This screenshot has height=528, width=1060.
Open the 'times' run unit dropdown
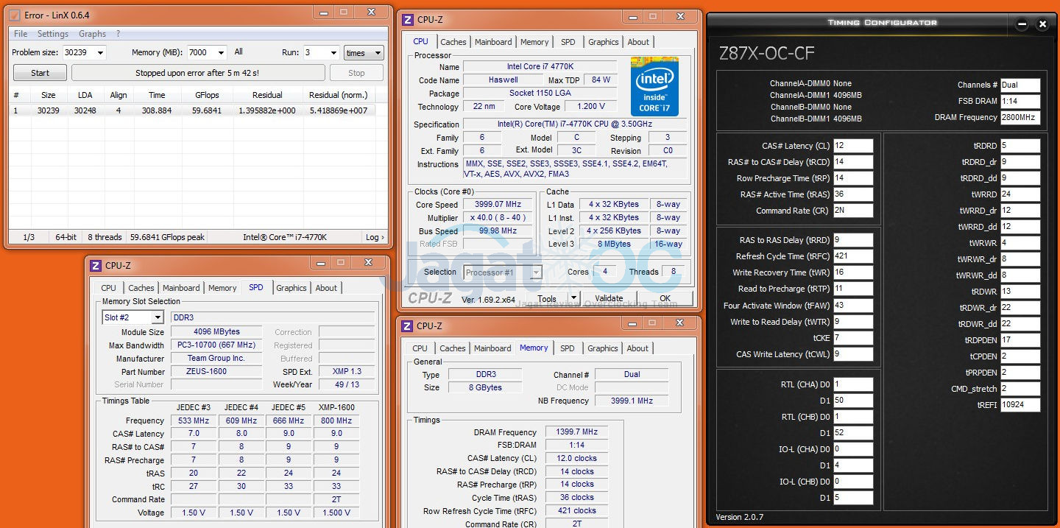point(378,53)
